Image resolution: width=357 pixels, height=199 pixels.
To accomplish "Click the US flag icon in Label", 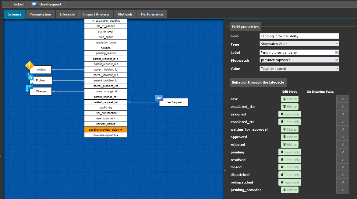I will 337,52.
